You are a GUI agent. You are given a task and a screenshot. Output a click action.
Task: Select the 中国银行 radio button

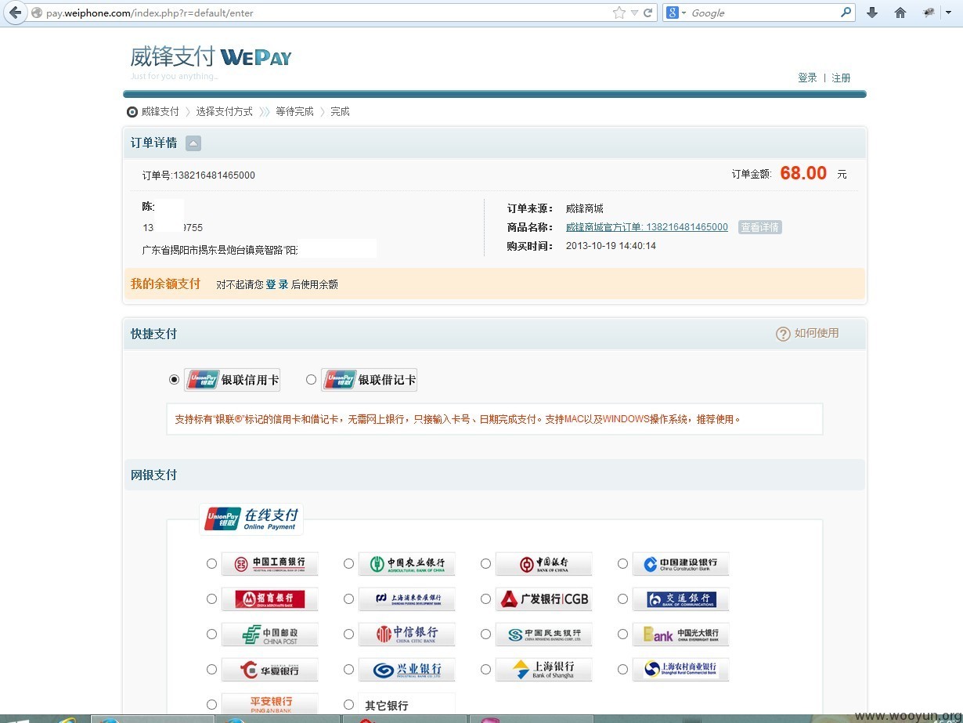point(485,563)
